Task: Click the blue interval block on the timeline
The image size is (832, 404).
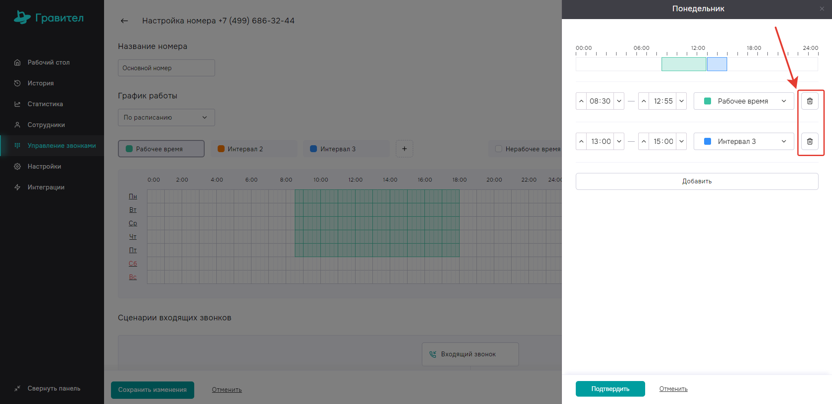Action: point(717,64)
